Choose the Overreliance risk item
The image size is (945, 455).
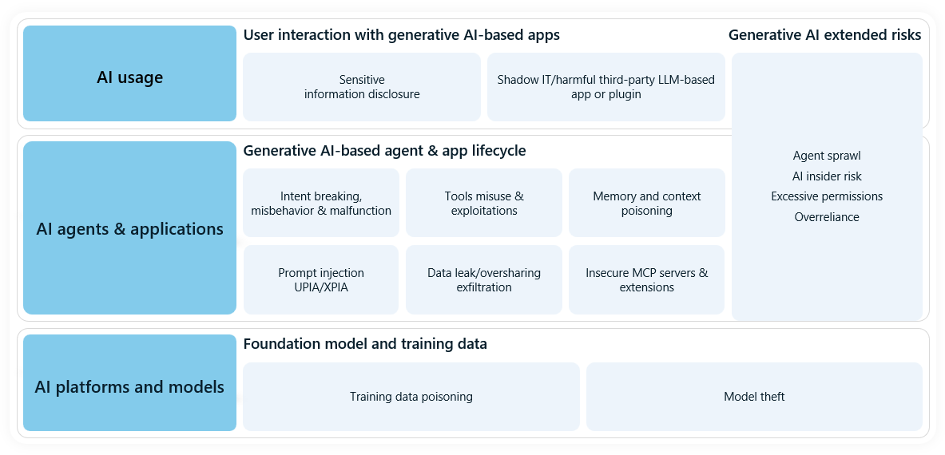pos(827,216)
